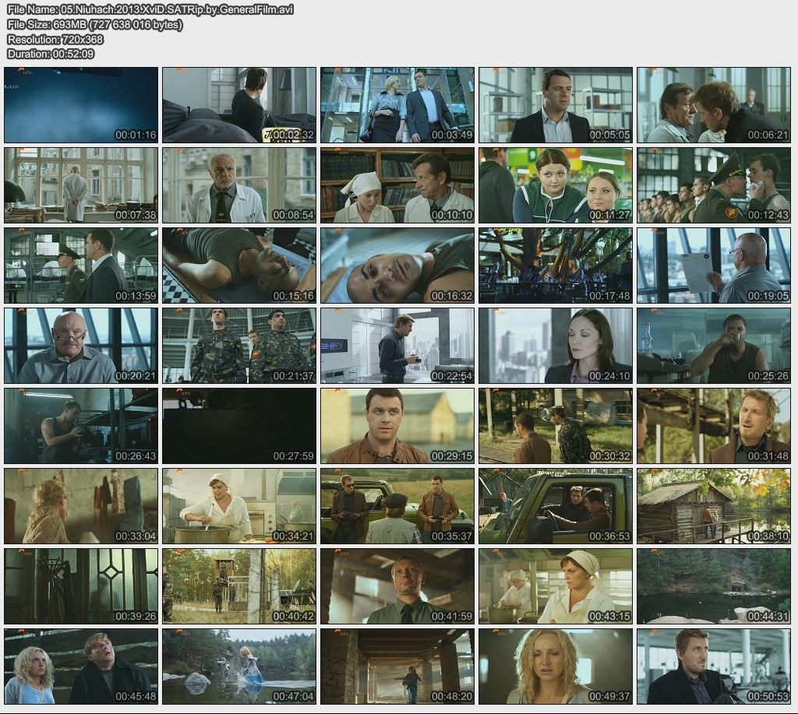The image size is (798, 714).
Task: Open the 00:08:54 thumbnail of white-haired doctor
Action: [x=239, y=185]
